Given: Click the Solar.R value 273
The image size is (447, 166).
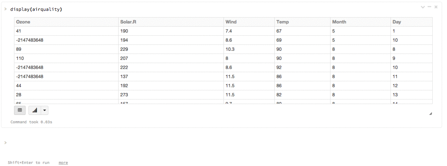Looking at the screenshot, I should 125,95.
